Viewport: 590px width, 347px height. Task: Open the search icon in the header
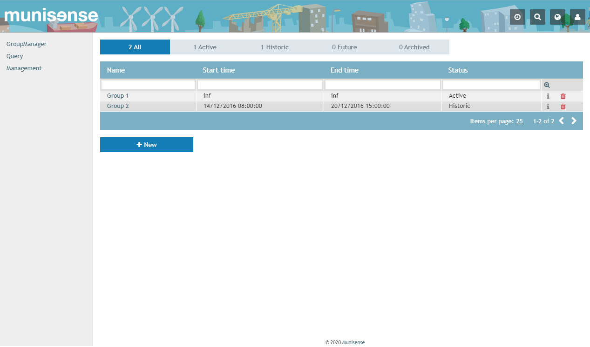point(537,17)
